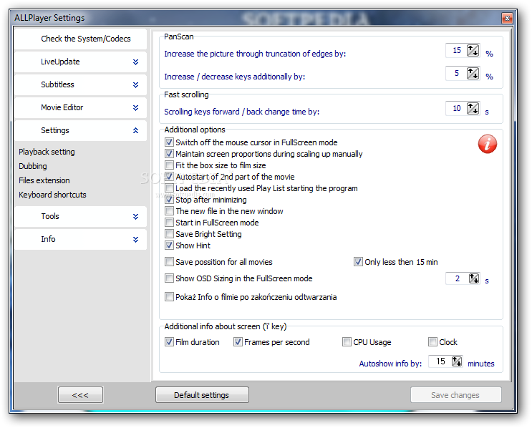Expand the LiveUpdate section chevron
The height and width of the screenshot is (428, 532).
[x=135, y=62]
